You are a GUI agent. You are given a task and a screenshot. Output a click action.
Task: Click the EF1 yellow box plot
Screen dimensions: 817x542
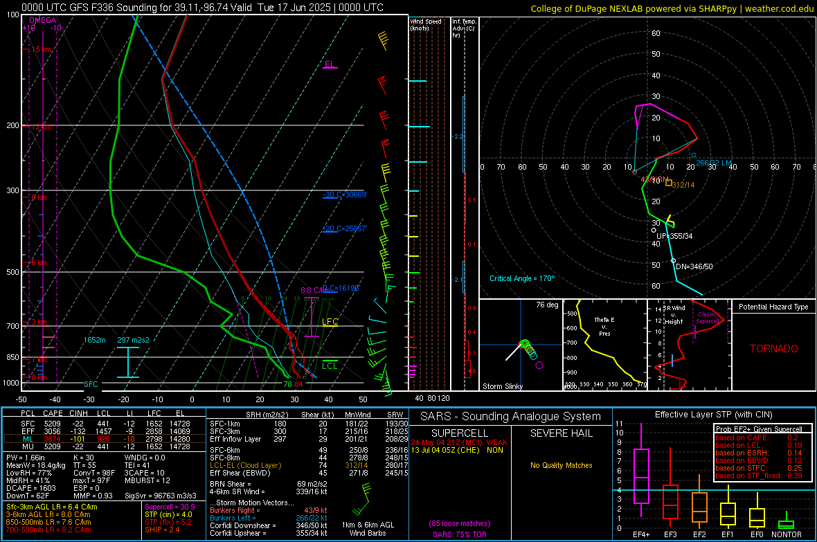728,514
